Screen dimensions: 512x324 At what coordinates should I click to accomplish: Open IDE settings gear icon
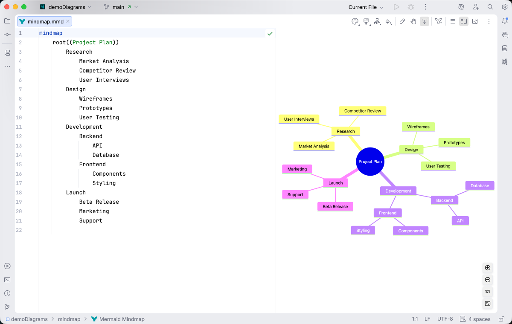[x=504, y=7]
